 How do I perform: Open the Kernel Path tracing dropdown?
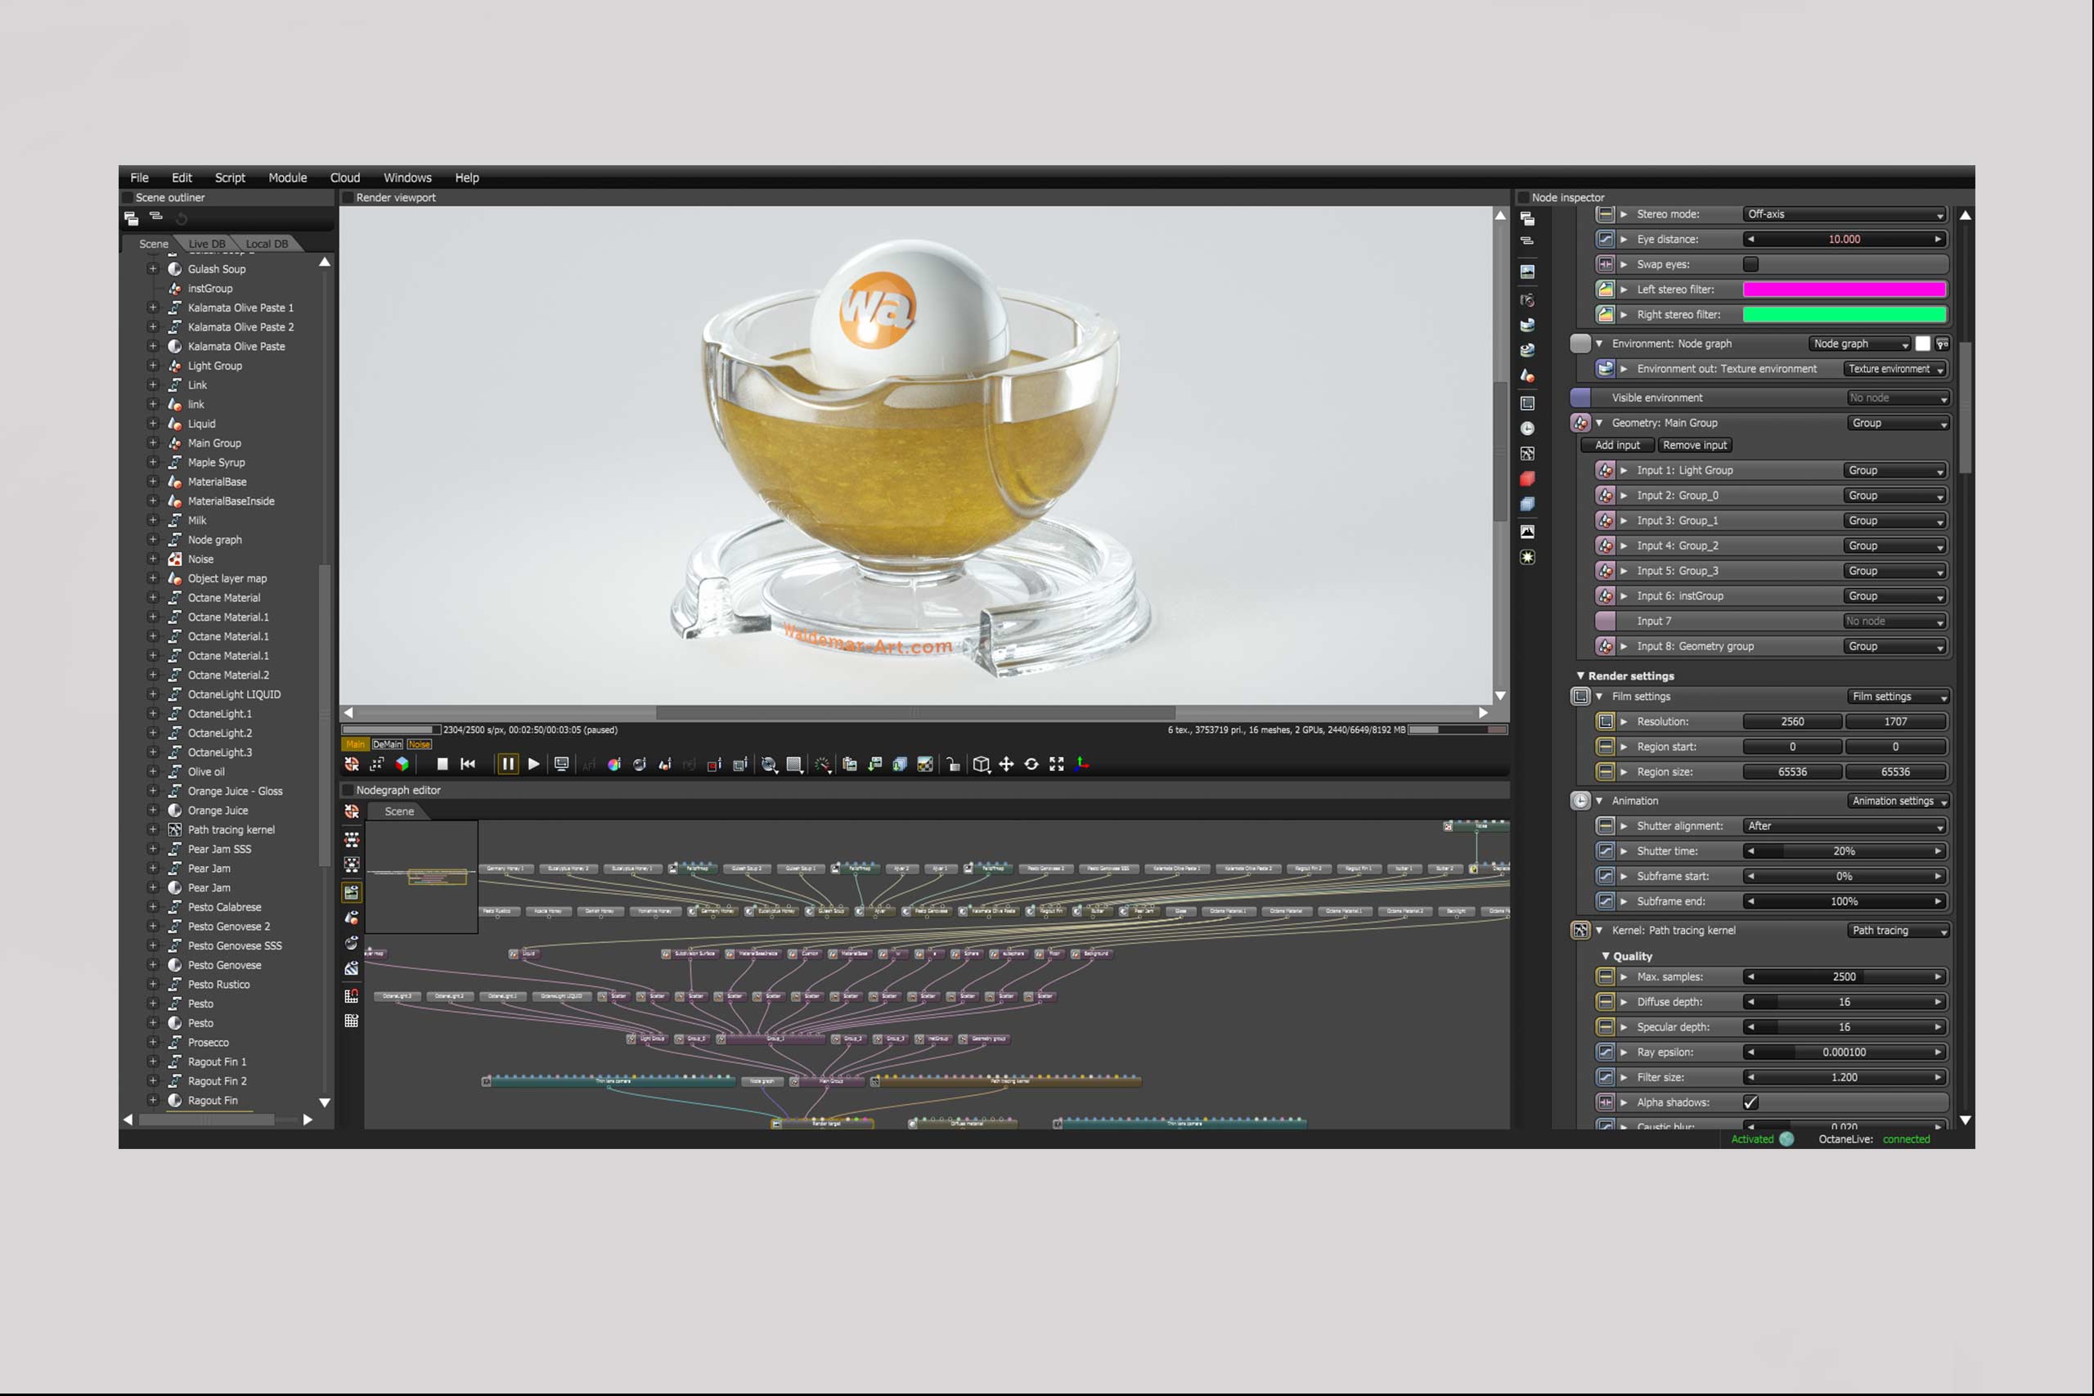1899,931
